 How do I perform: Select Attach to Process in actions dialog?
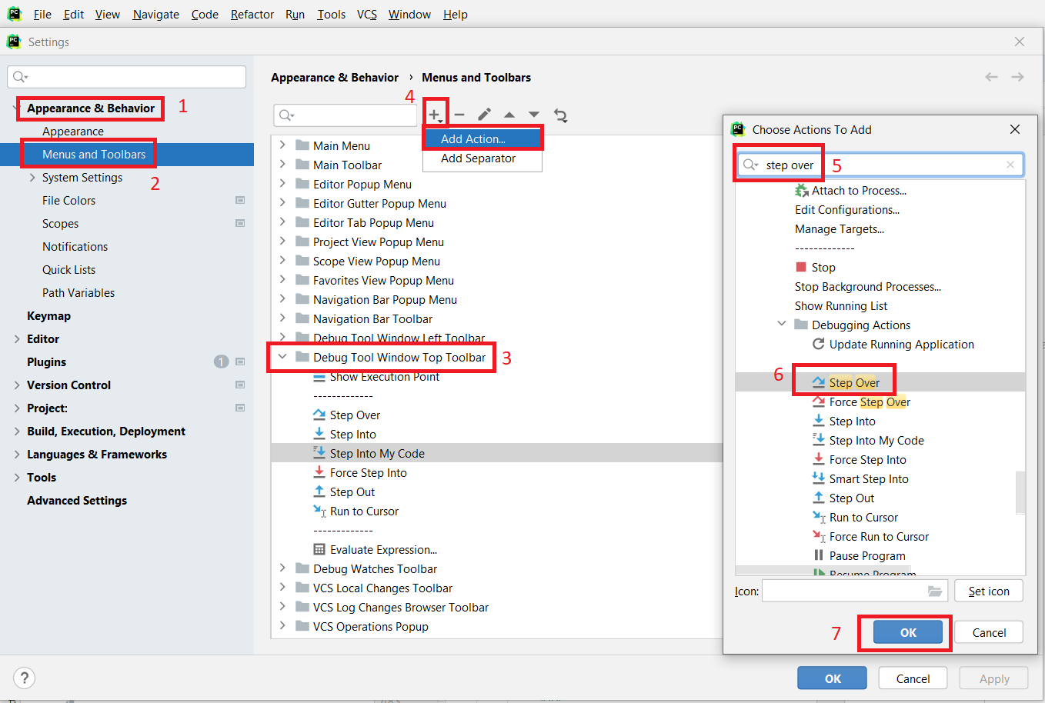point(859,191)
